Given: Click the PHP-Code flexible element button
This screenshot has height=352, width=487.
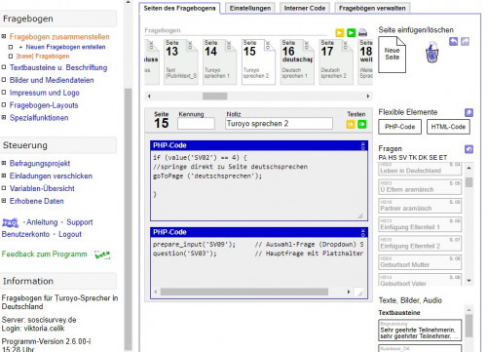Looking at the screenshot, I should tap(399, 127).
